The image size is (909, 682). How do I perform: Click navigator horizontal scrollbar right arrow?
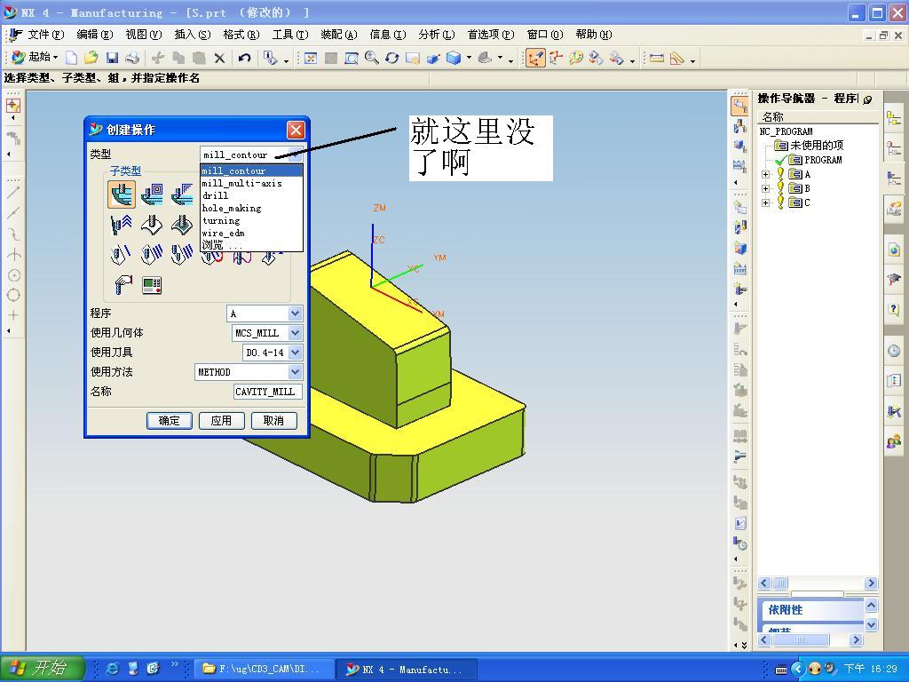[x=871, y=583]
